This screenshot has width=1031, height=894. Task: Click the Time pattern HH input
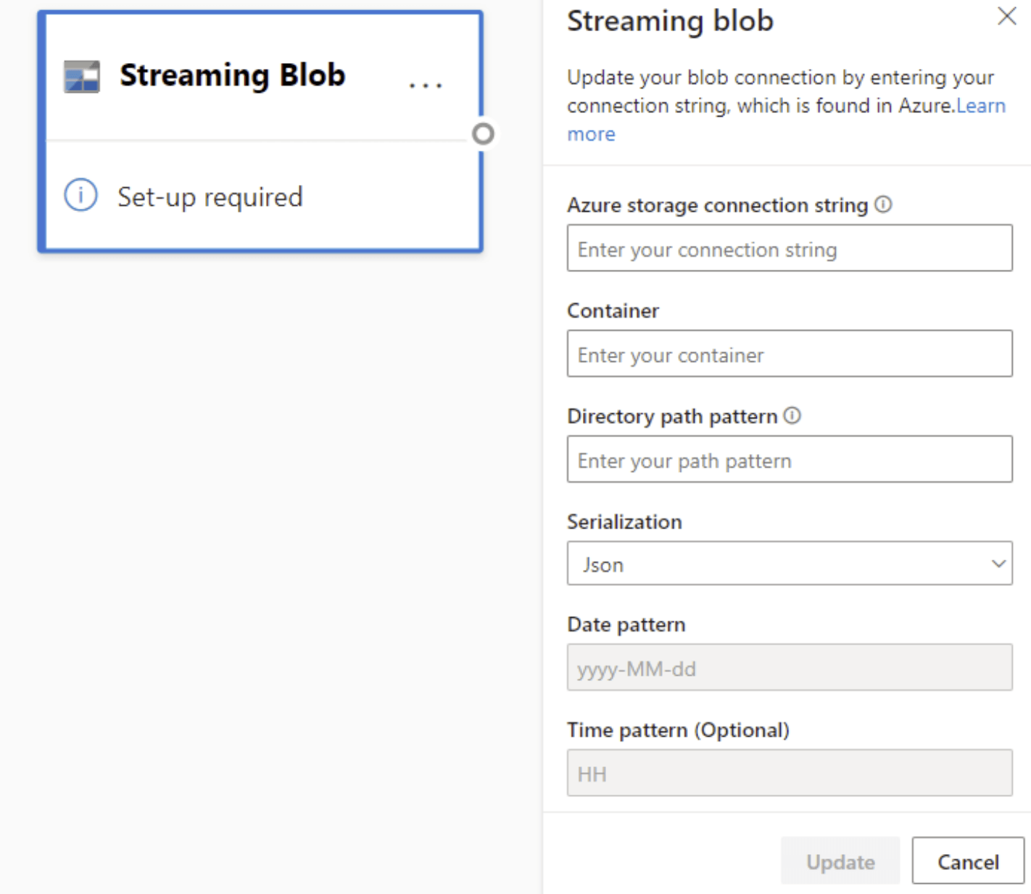coord(790,773)
